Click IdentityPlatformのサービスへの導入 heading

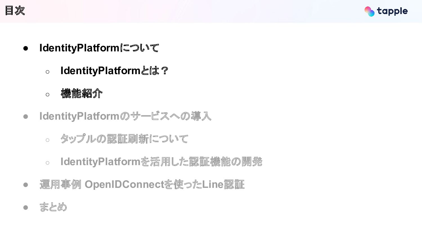coord(125,116)
